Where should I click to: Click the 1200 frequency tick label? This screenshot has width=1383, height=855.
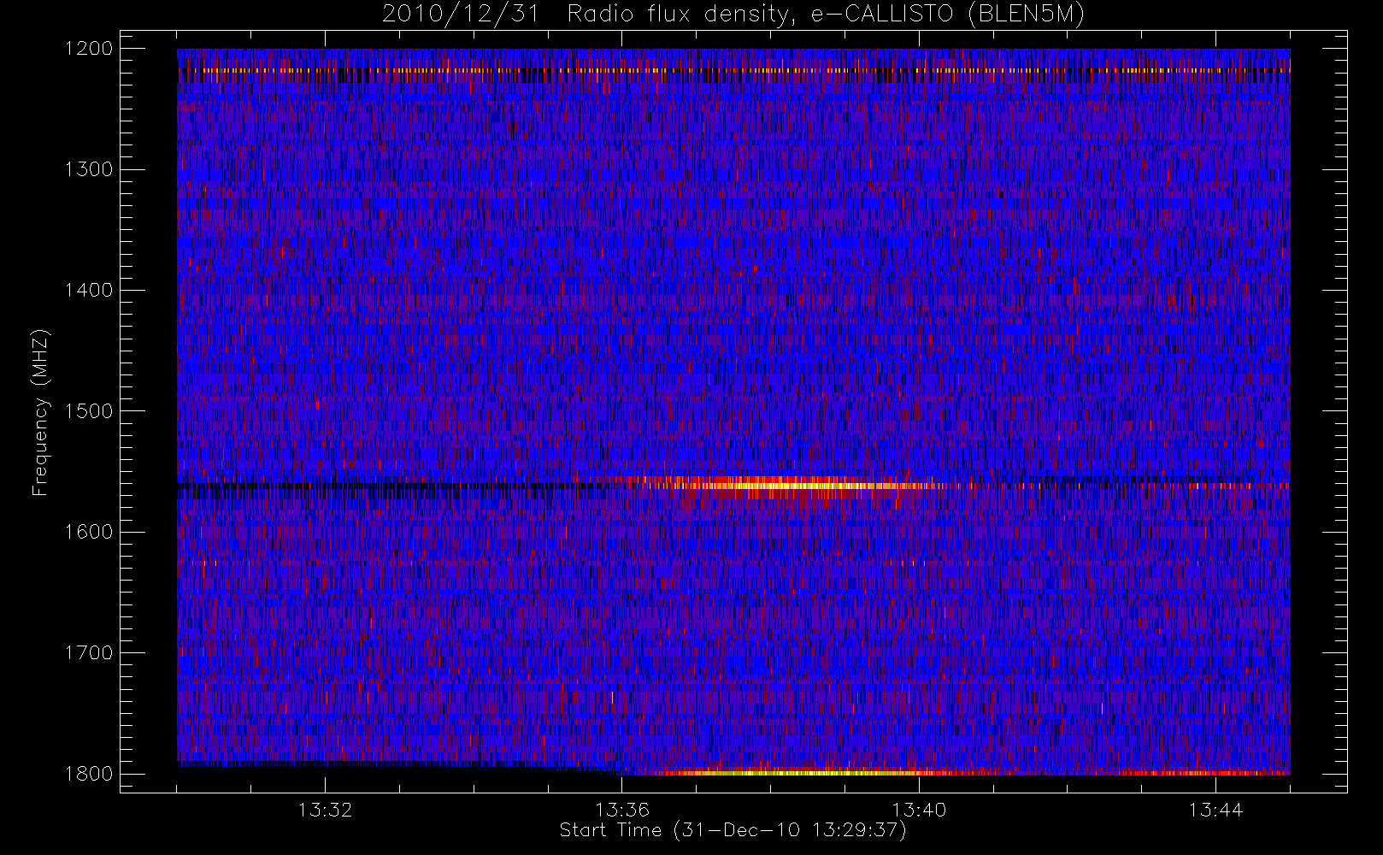point(89,49)
